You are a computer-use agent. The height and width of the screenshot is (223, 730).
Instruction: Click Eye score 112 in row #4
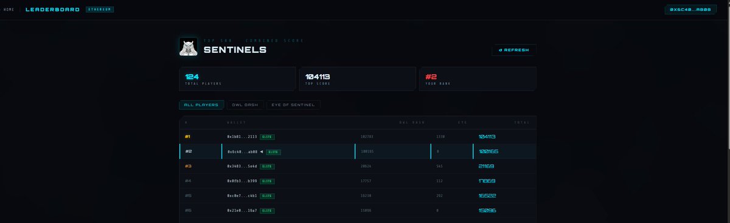[440, 181]
